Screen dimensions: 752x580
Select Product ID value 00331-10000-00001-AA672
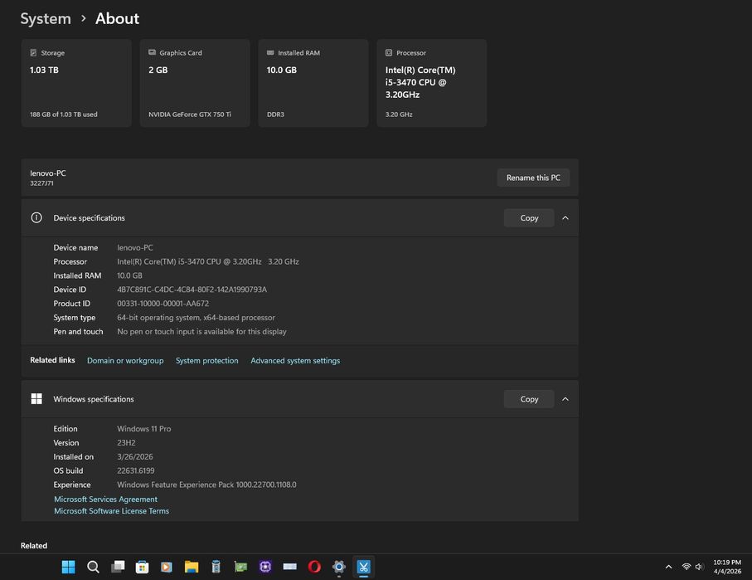click(163, 304)
